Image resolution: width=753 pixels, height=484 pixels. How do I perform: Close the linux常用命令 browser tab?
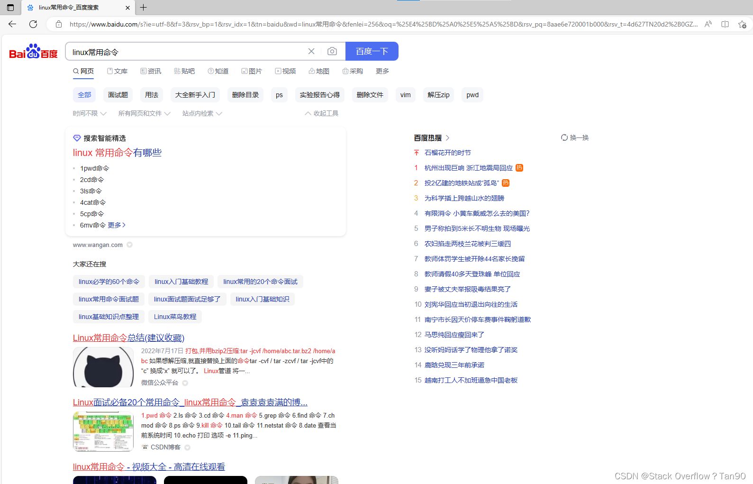[127, 8]
